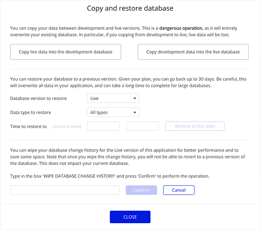Click the bold 'dangerous operation' text
This screenshot has width=262, height=231.
[x=181, y=28]
